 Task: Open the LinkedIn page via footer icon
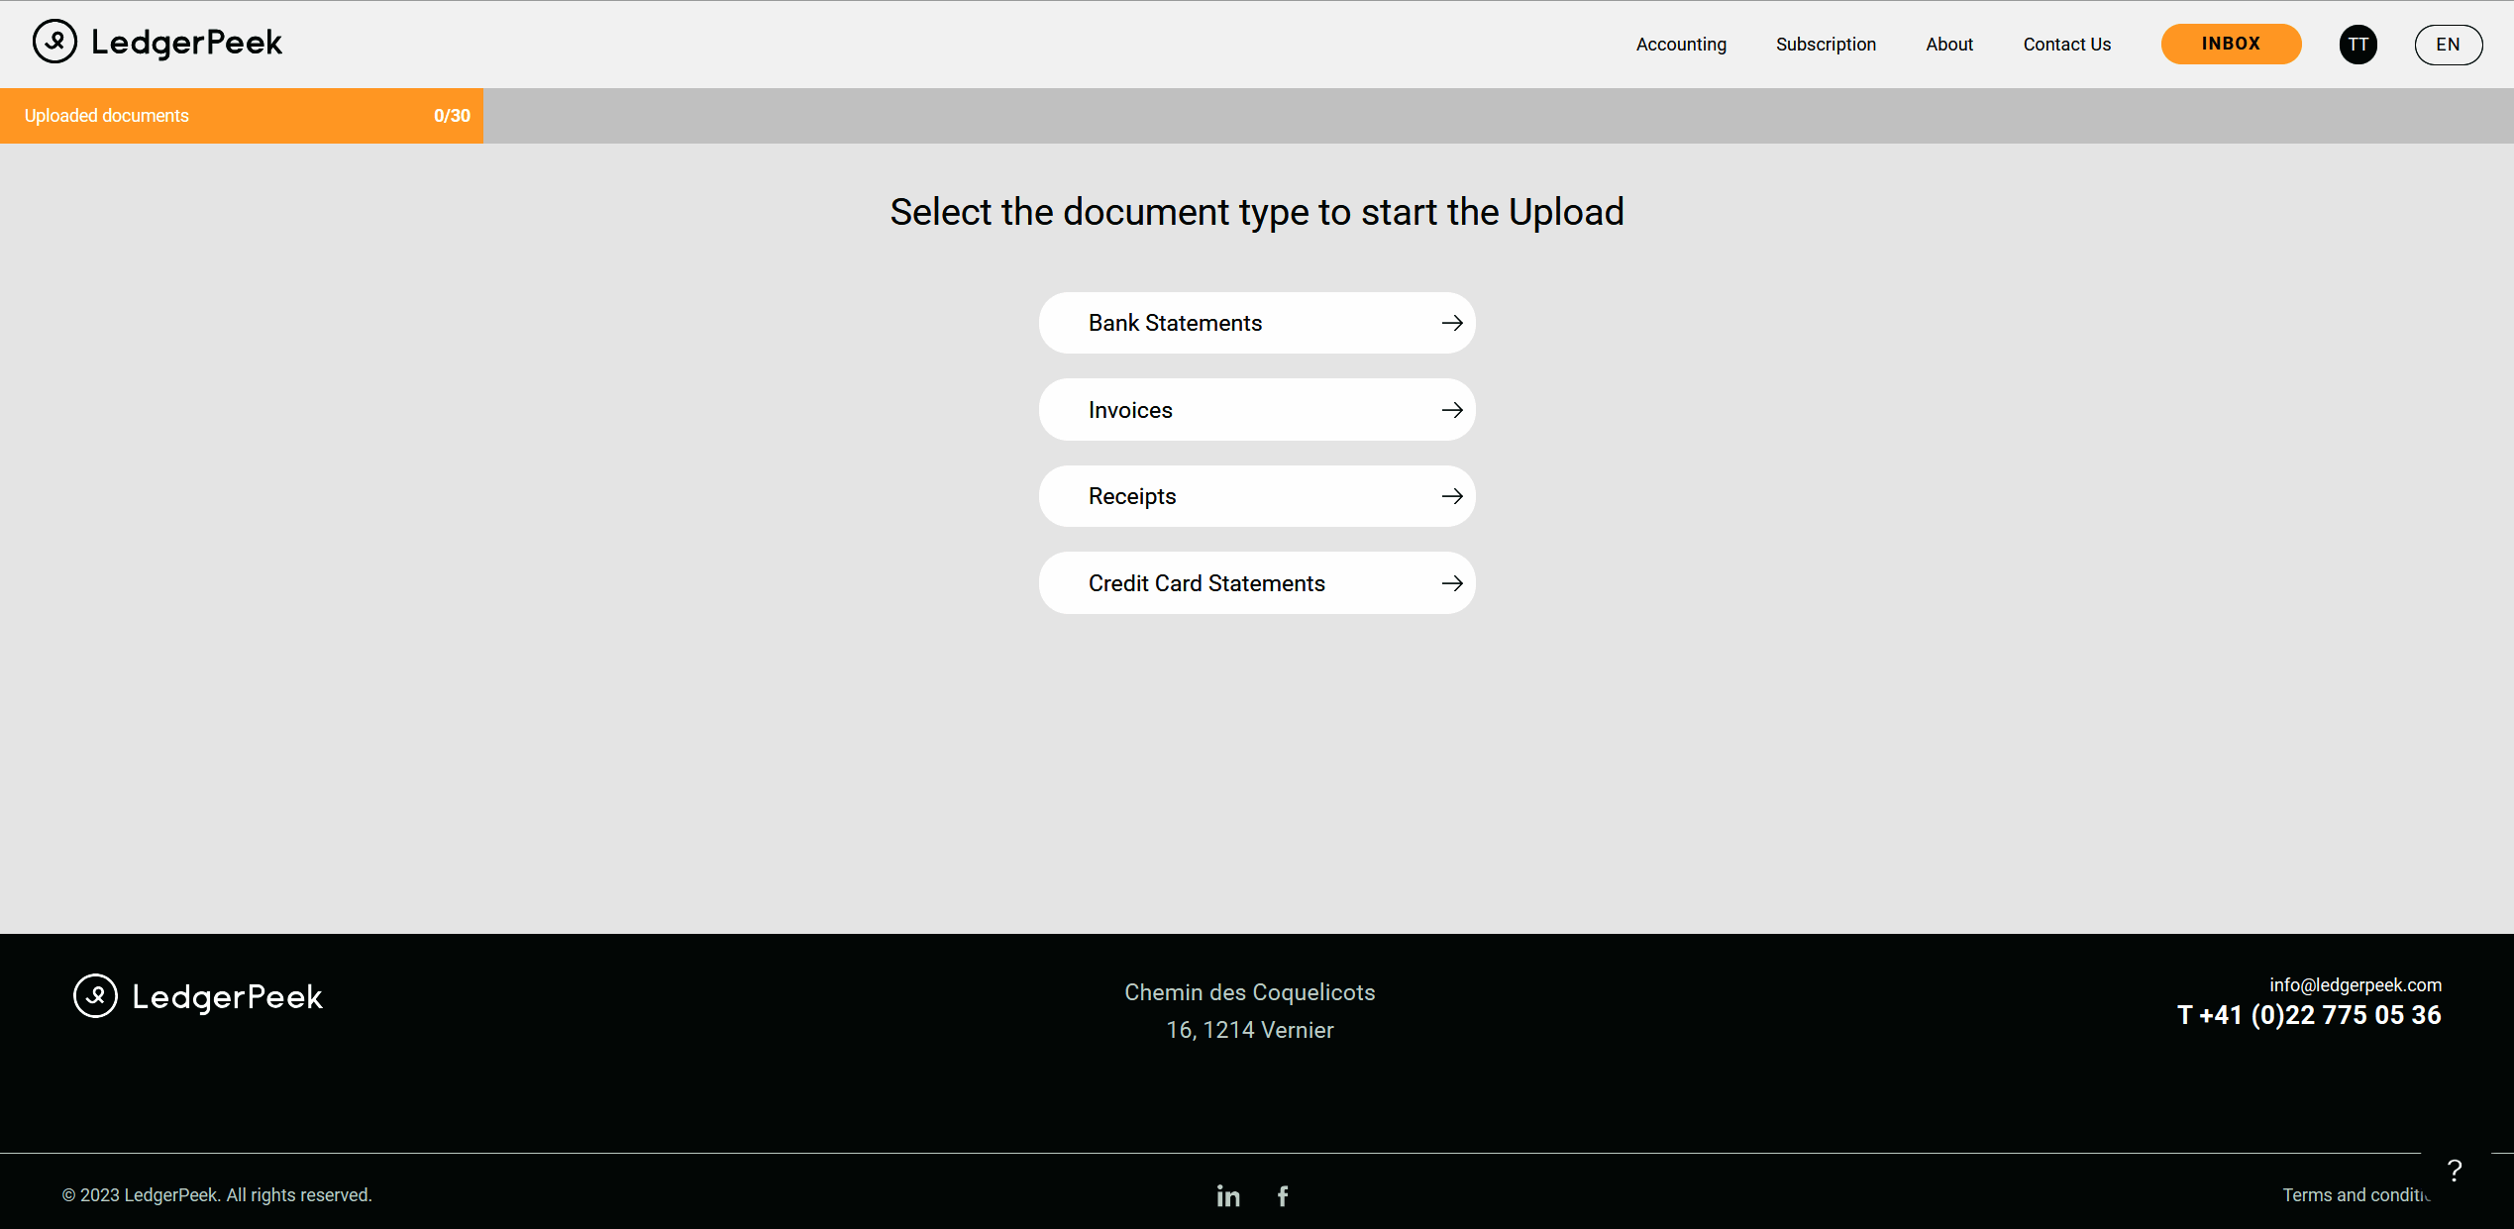(1227, 1195)
